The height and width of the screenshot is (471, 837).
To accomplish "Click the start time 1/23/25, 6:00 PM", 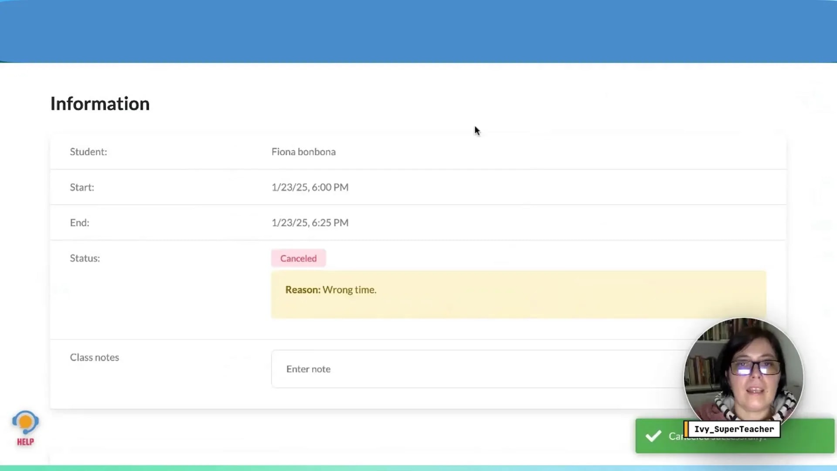I will 310,187.
